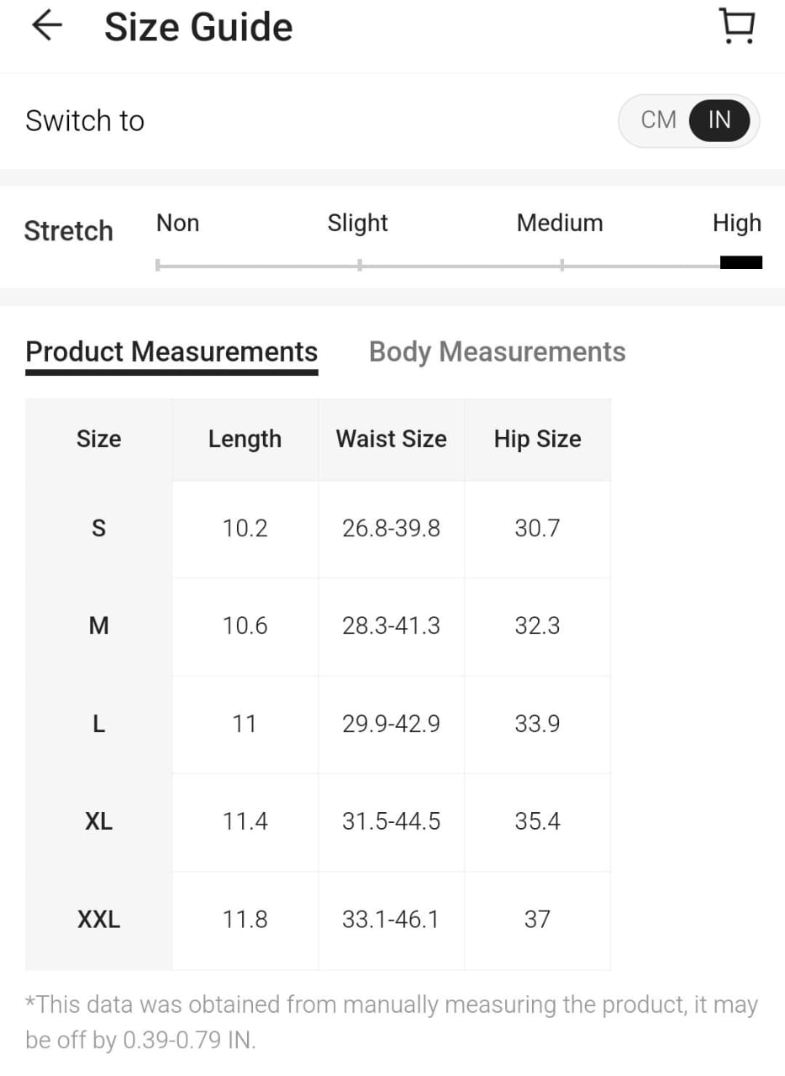Select the S size row

(98, 529)
